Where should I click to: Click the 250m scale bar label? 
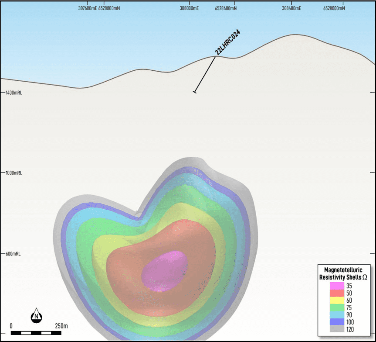[61, 326]
